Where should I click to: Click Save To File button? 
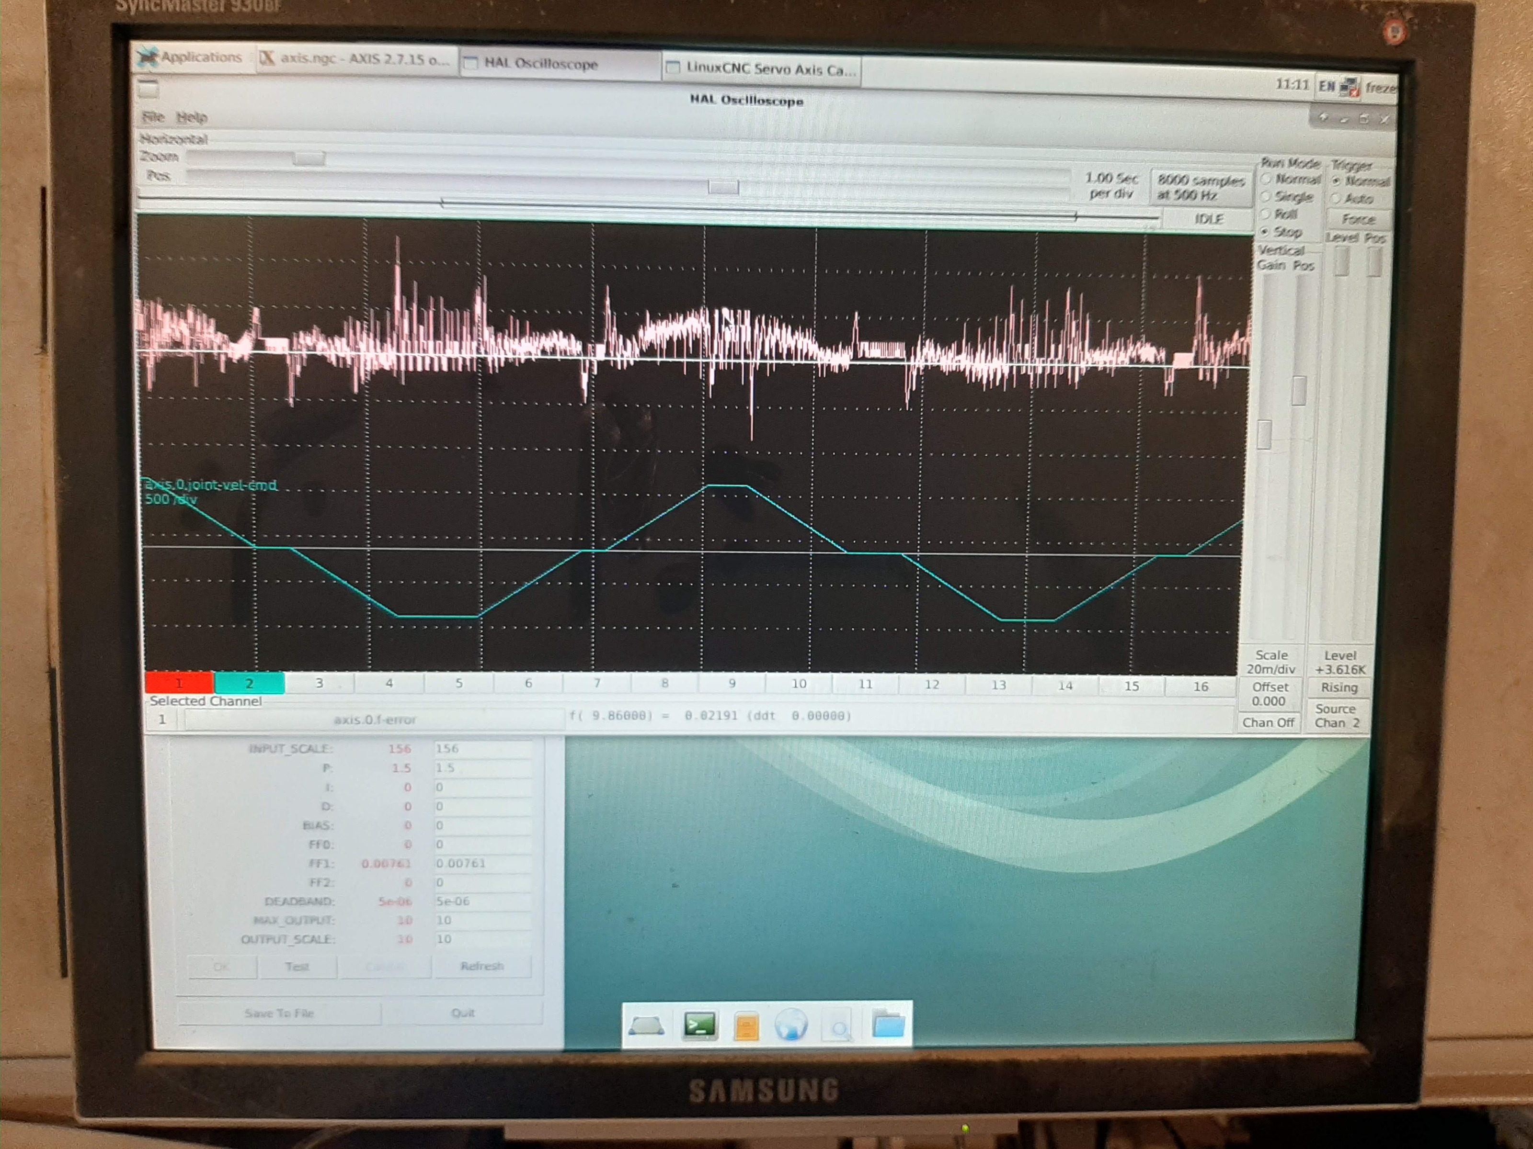coord(279,1013)
